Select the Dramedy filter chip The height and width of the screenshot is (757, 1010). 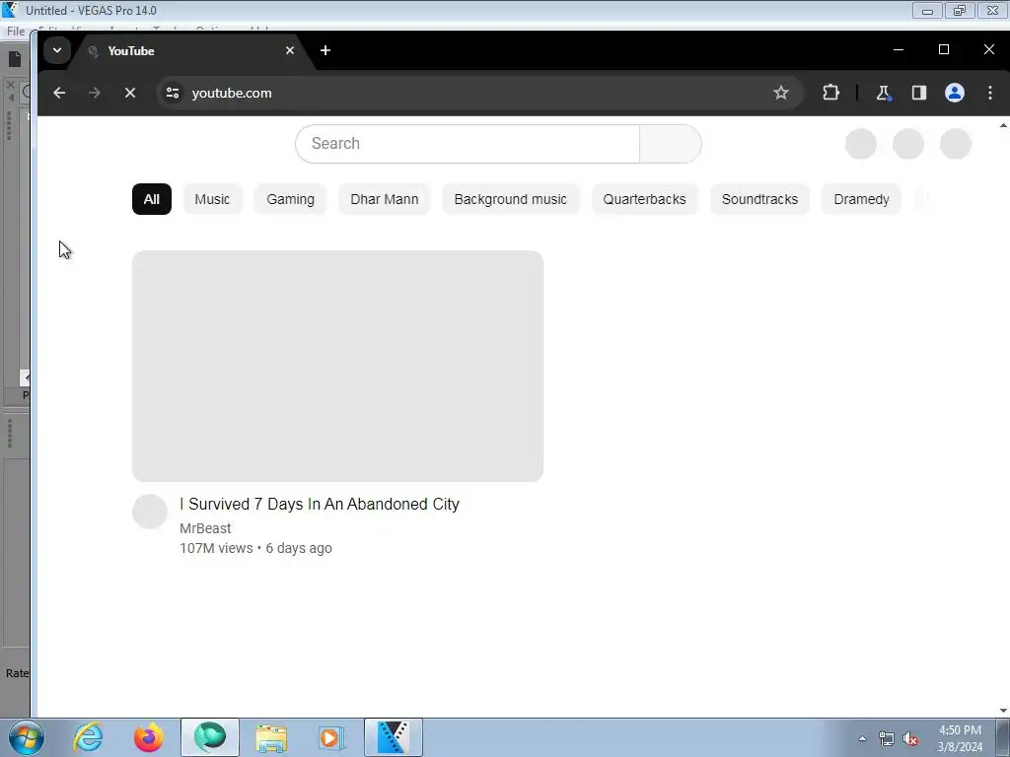tap(861, 199)
